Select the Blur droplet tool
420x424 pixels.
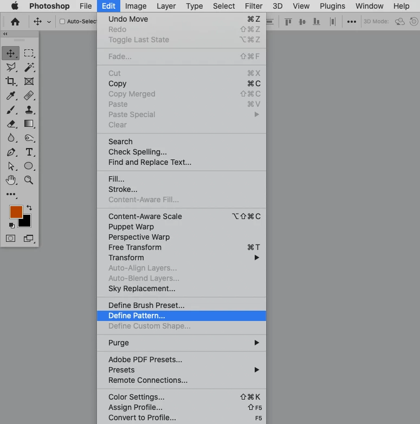point(11,138)
